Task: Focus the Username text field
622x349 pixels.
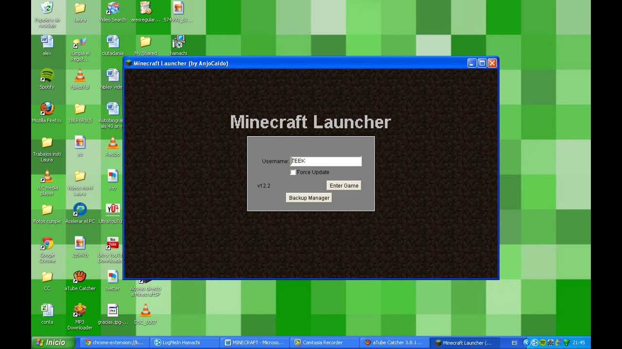Action: [326, 161]
